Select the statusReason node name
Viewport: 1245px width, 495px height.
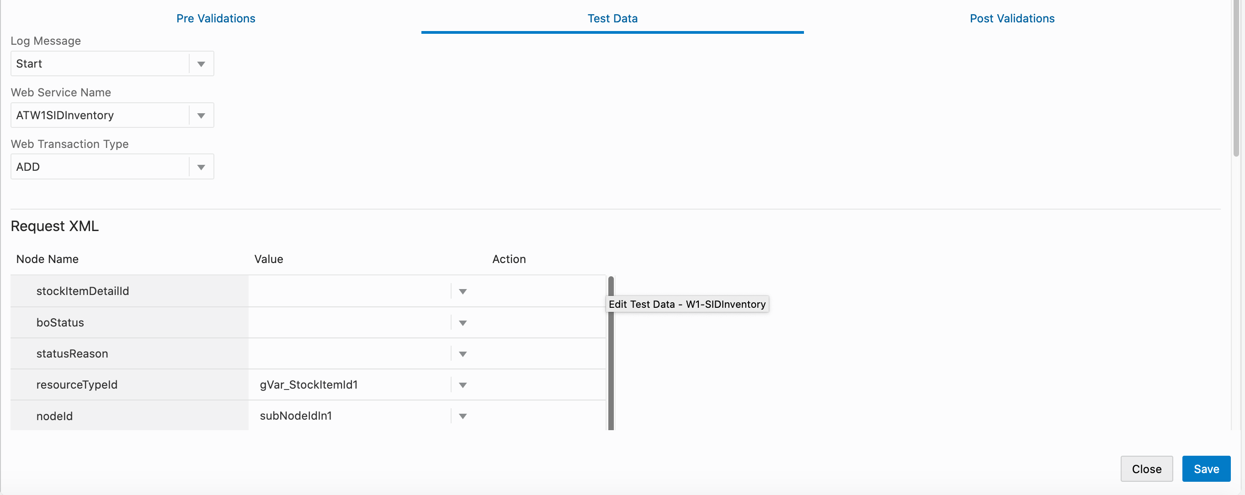click(x=72, y=353)
